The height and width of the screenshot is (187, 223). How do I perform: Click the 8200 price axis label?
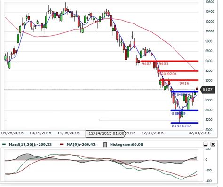click(x=209, y=120)
